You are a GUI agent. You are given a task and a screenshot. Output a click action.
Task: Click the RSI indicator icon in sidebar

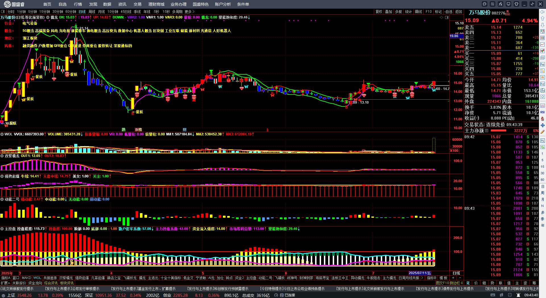coord(543,112)
